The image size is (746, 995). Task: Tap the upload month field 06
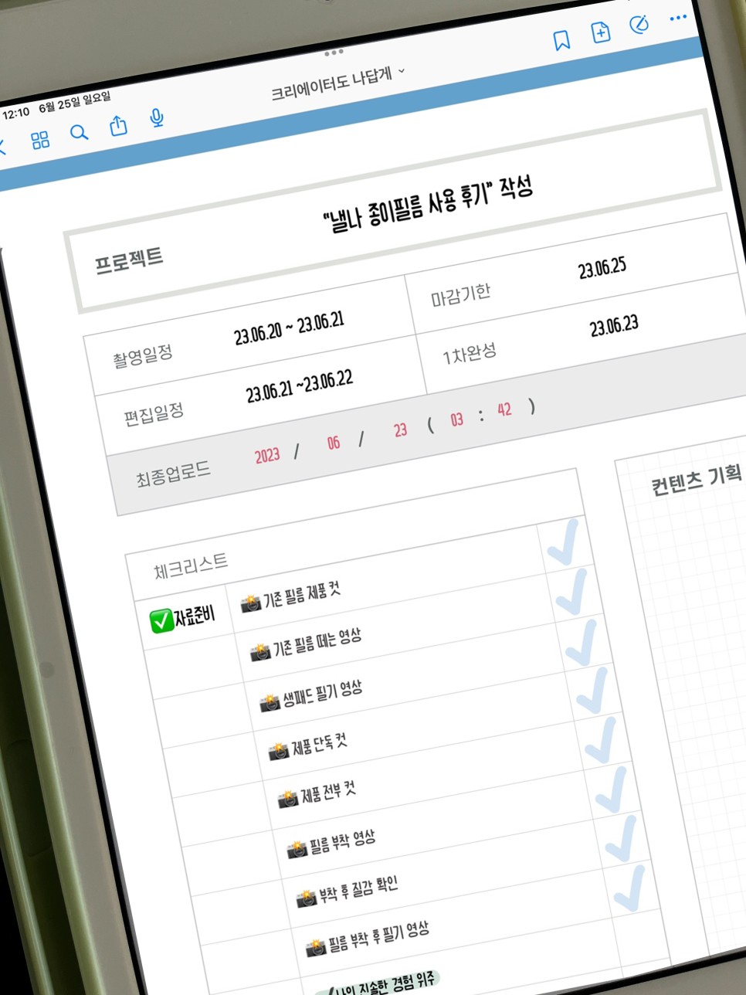(x=334, y=443)
